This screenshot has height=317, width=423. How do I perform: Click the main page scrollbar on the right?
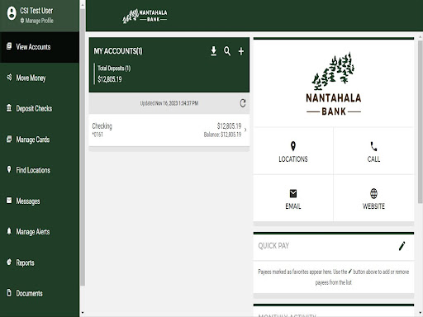[421, 122]
